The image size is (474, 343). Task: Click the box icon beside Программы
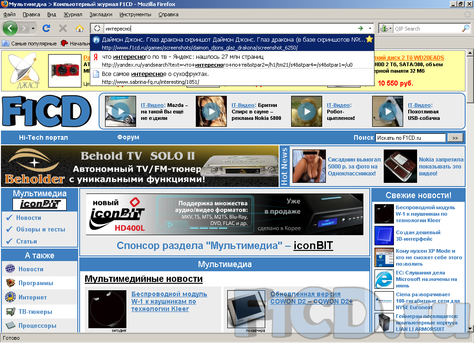[10, 283]
